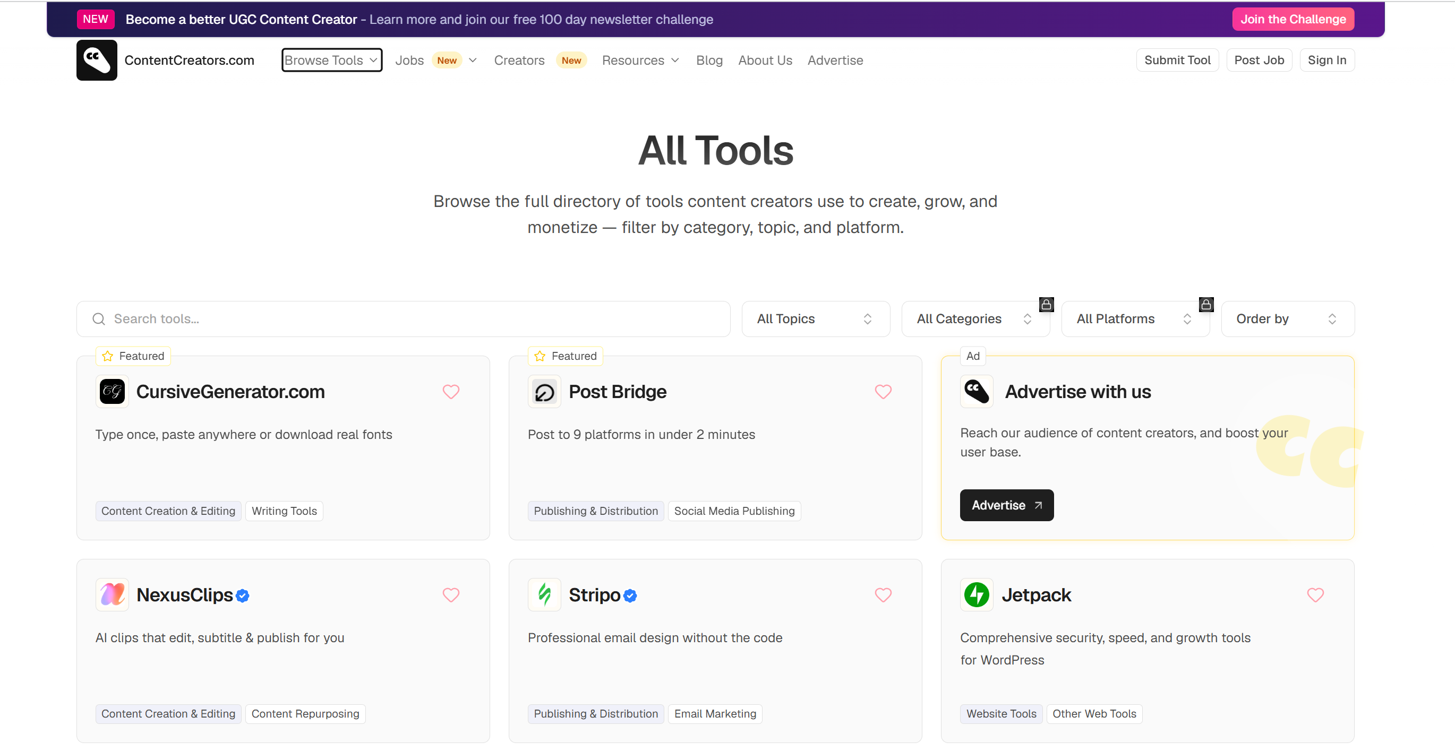
Task: Favorite Jetpack with the heart
Action: (x=1315, y=594)
